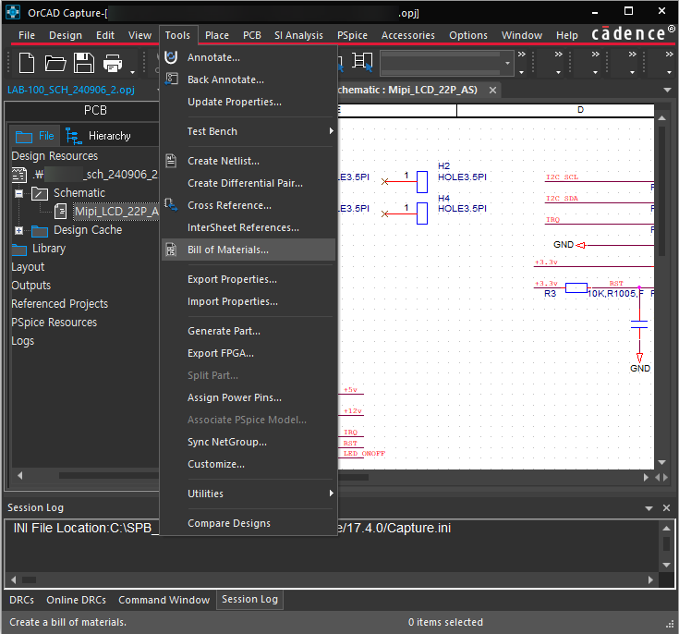
Task: Click the Hierarchy tab tree icon
Action: 74,136
